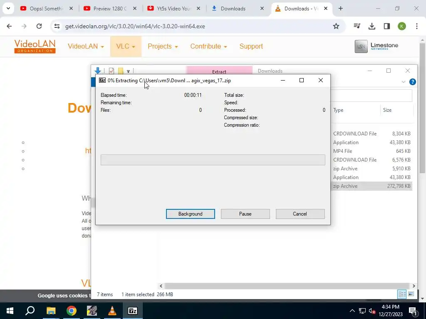Screen dimensions: 426x319
Task: Click Explorer horizontal scrollbar track
Action: coord(287,286)
